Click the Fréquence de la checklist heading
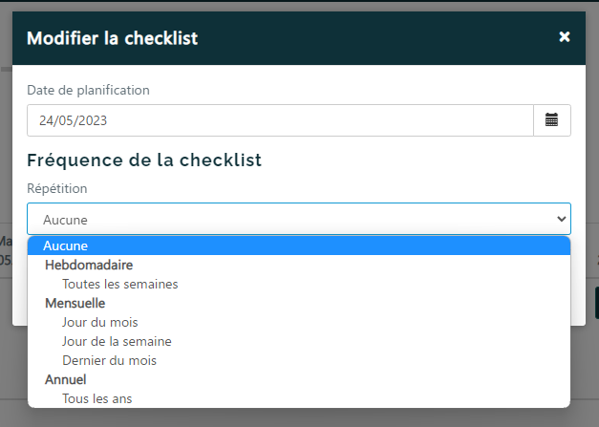The width and height of the screenshot is (599, 427). point(144,160)
